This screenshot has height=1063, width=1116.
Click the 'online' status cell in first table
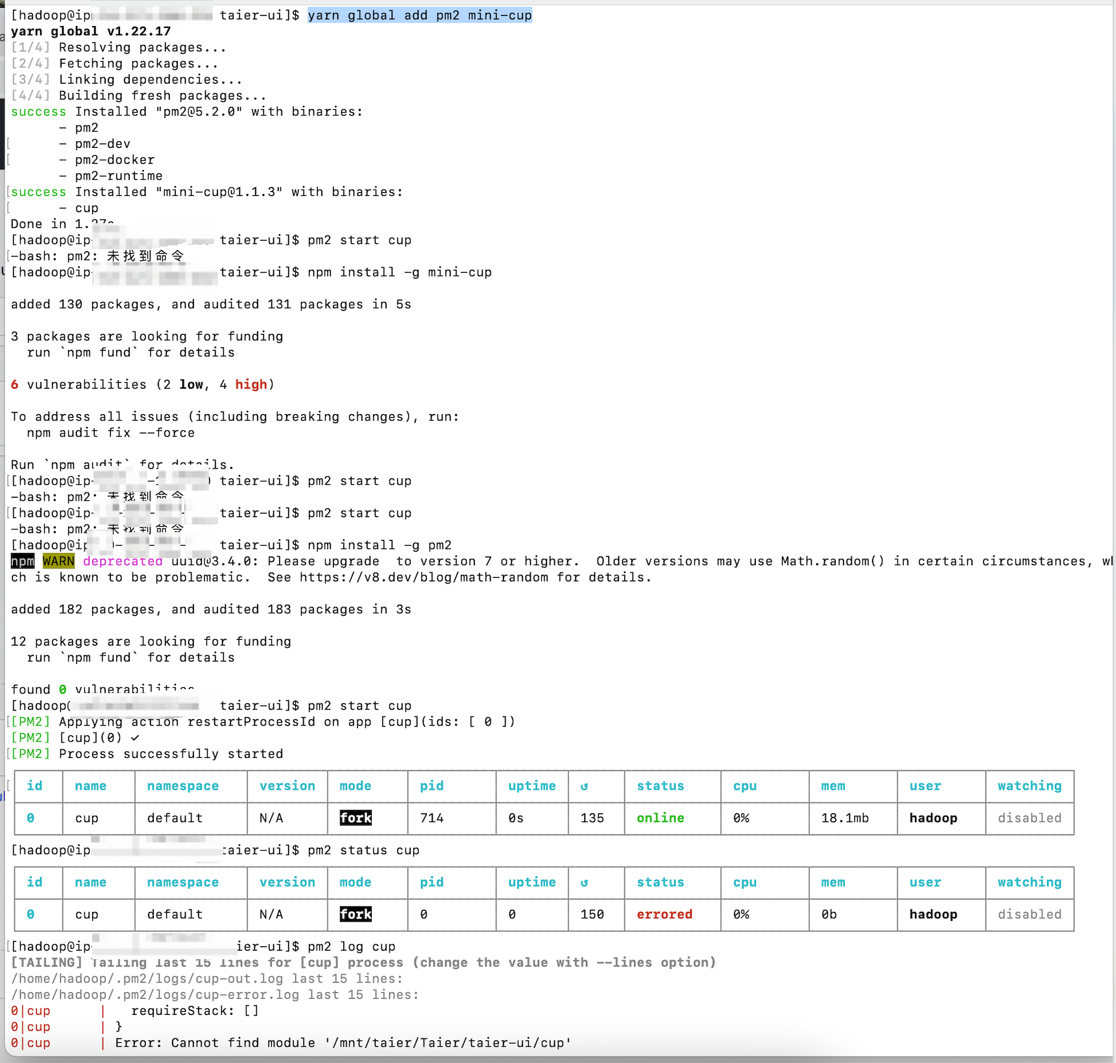click(661, 818)
